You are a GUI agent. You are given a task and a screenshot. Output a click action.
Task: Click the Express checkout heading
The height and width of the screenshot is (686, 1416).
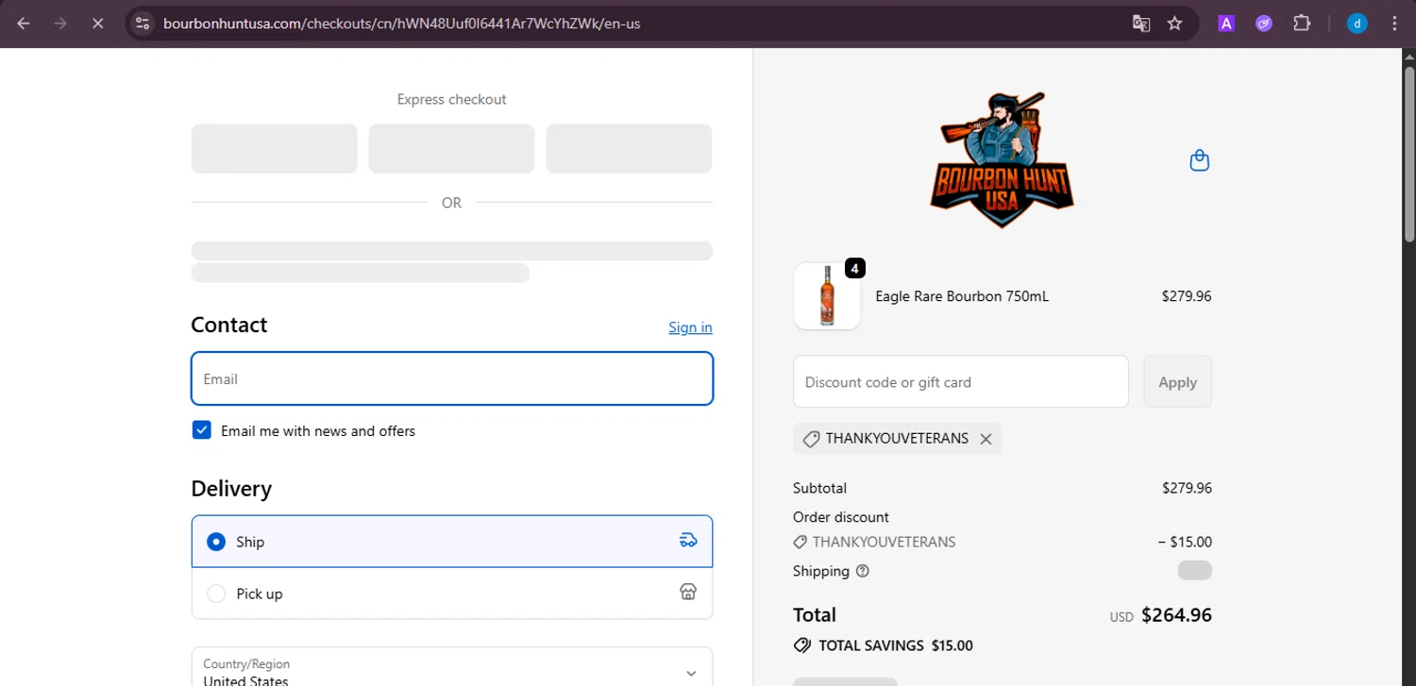pyautogui.click(x=451, y=99)
